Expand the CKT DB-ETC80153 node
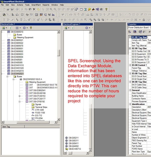The width and height of the screenshot is (151, 157). click(20, 96)
